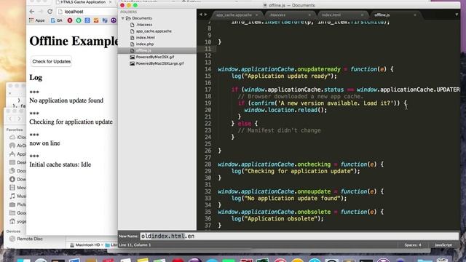Close the offline.js editor tab
This screenshot has height=262, width=466.
tap(415, 15)
